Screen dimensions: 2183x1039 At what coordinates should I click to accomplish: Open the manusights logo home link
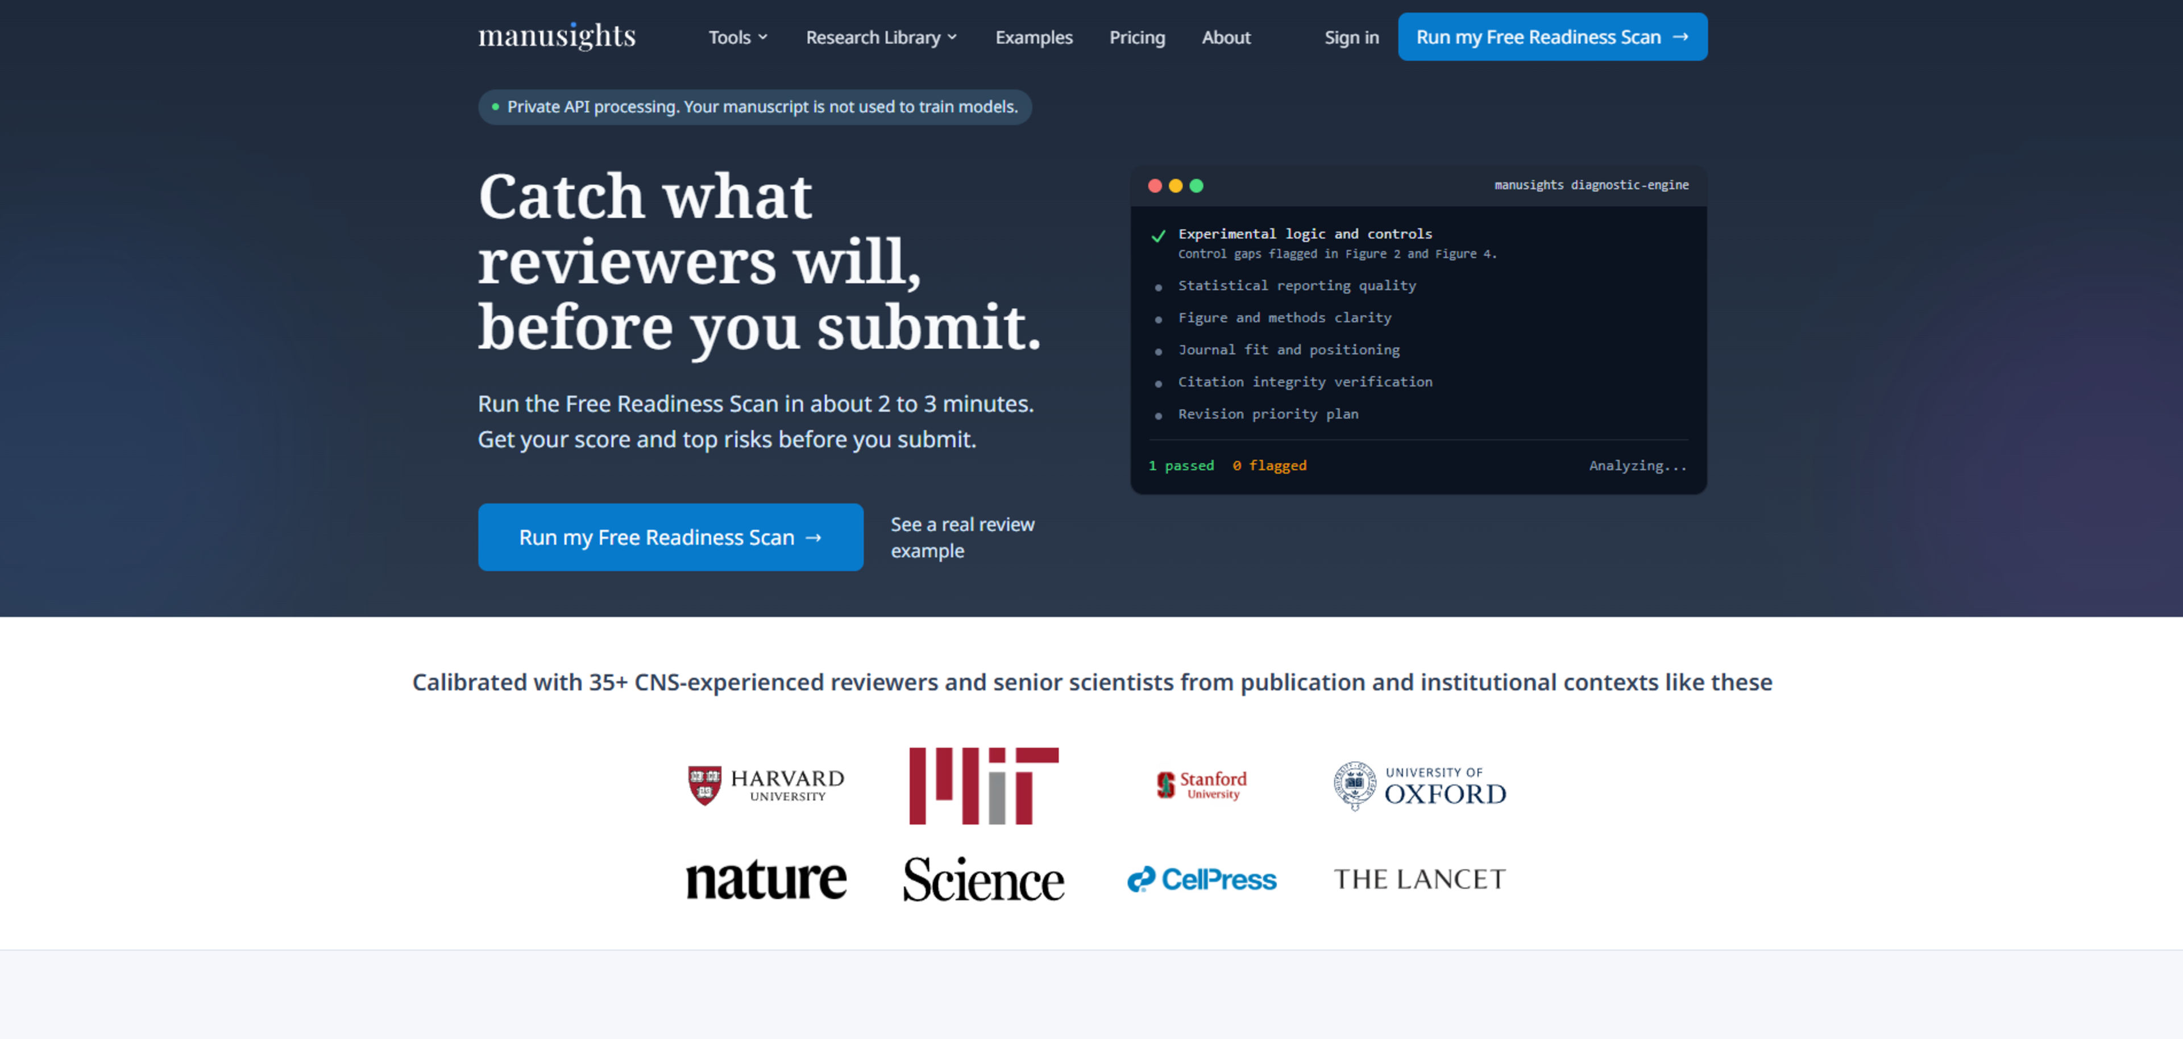557,36
